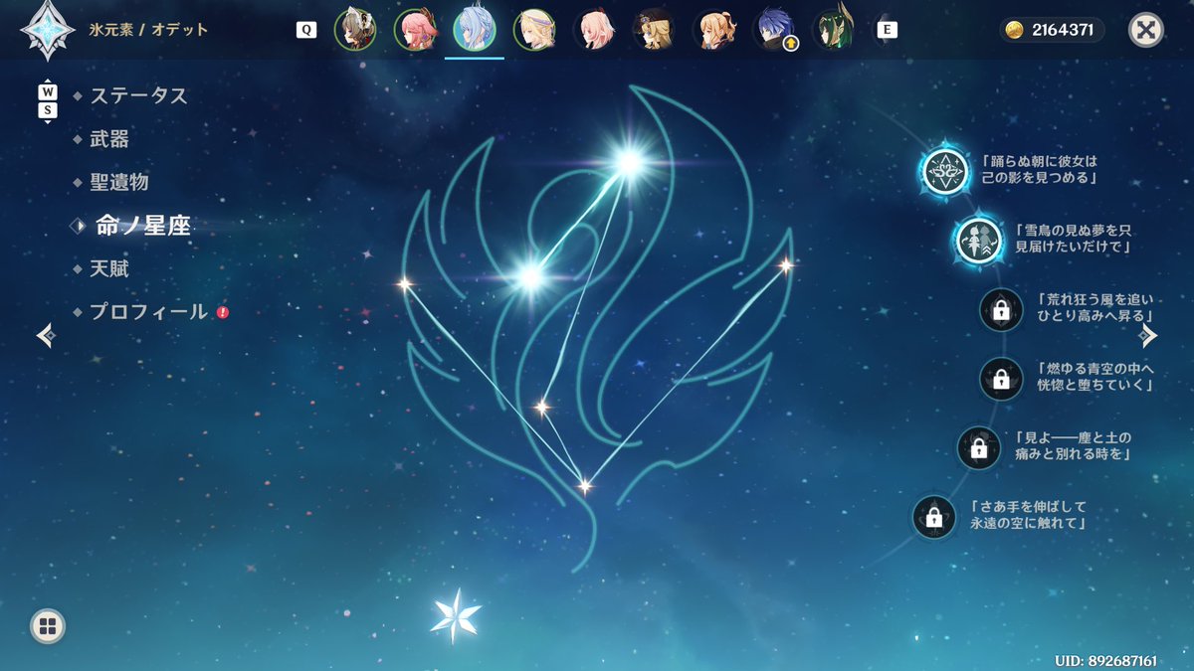This screenshot has height=671, width=1194.
Task: Open the ステータス menu
Action: [x=138, y=96]
